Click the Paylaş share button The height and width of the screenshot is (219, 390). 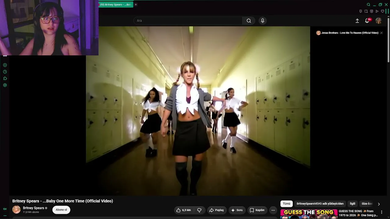point(216,210)
